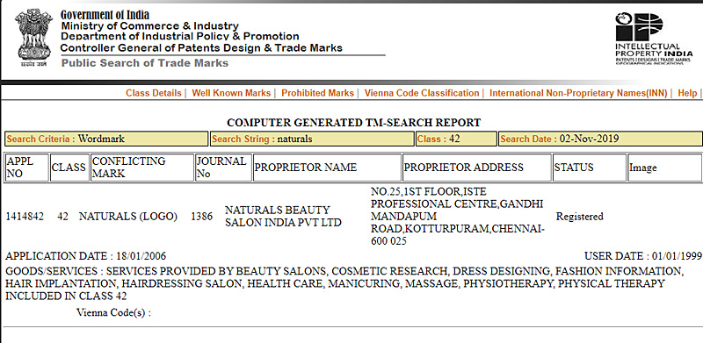Click the CLASS column header

(69, 168)
